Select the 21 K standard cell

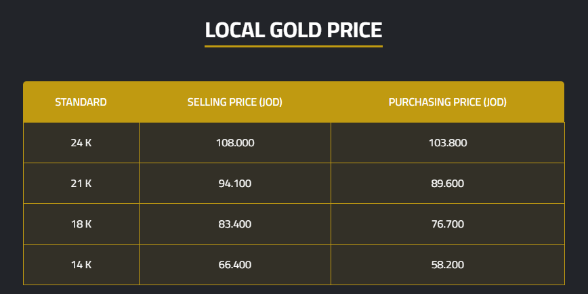click(x=81, y=184)
